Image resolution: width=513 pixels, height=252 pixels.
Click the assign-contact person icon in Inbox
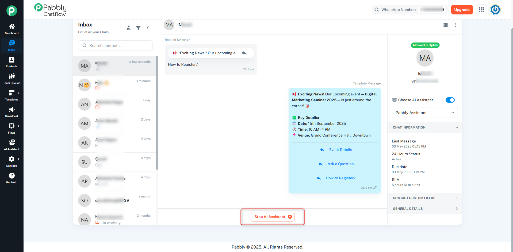click(129, 28)
